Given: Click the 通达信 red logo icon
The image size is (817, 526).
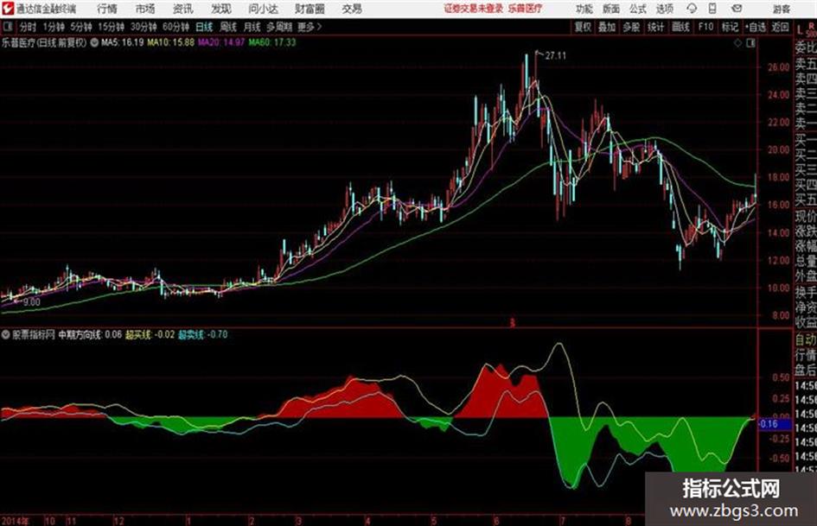Looking at the screenshot, I should (x=7, y=9).
